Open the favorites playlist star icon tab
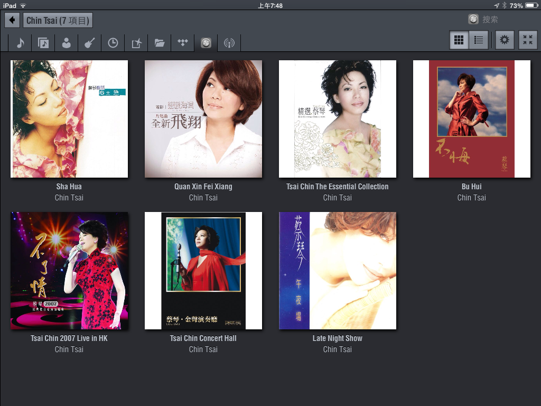The height and width of the screenshot is (406, 541). 136,43
